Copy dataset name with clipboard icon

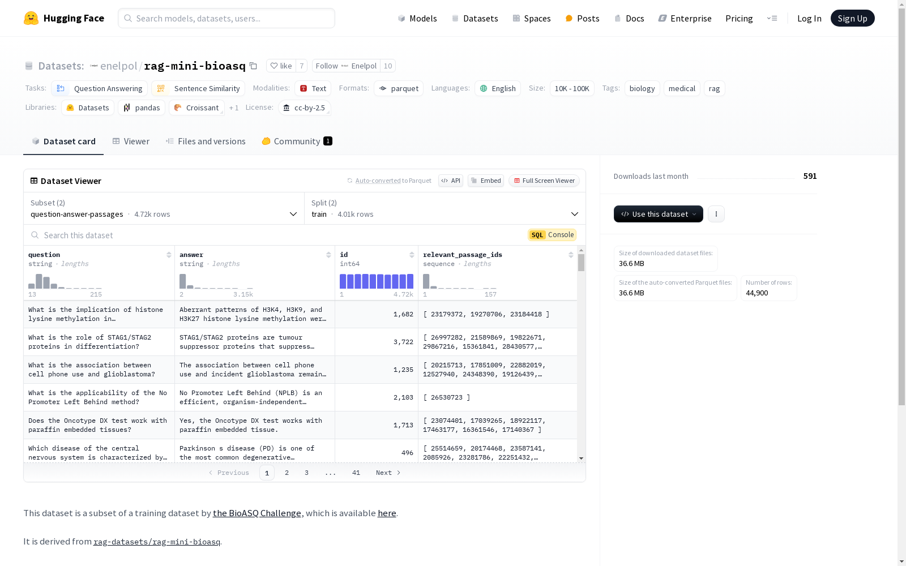[253, 66]
